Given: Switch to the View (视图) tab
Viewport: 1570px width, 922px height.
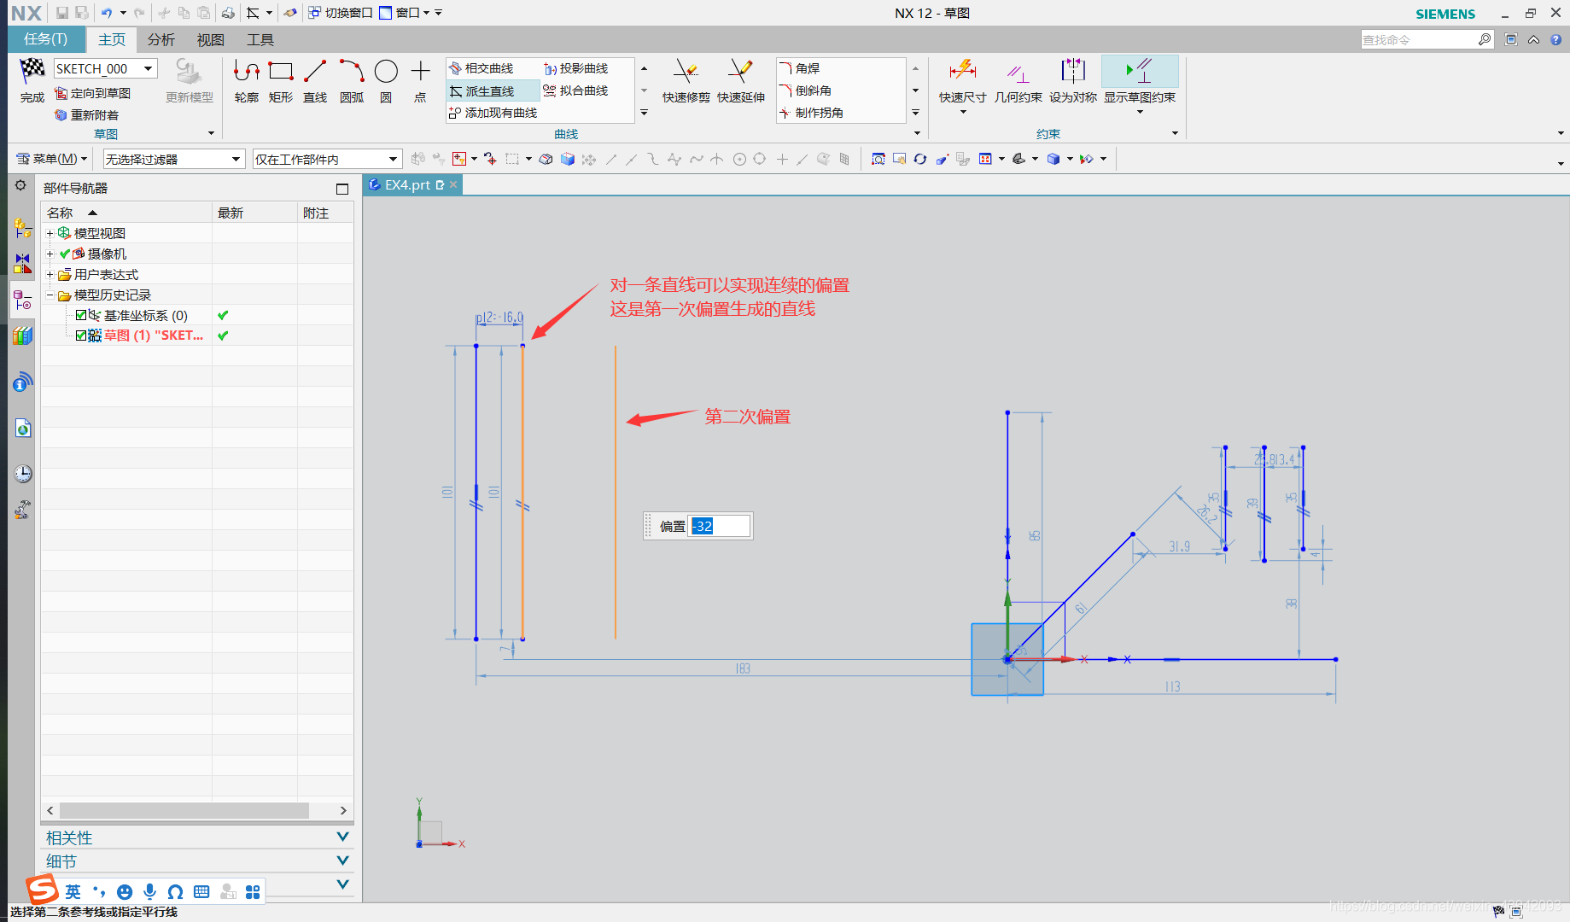Looking at the screenshot, I should (211, 39).
